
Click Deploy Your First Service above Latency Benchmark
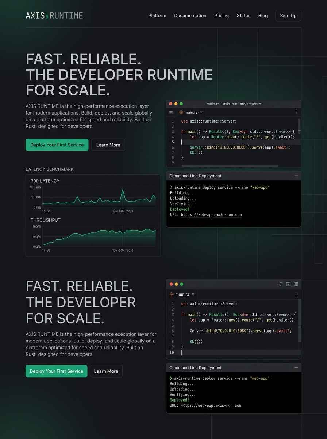tap(57, 145)
